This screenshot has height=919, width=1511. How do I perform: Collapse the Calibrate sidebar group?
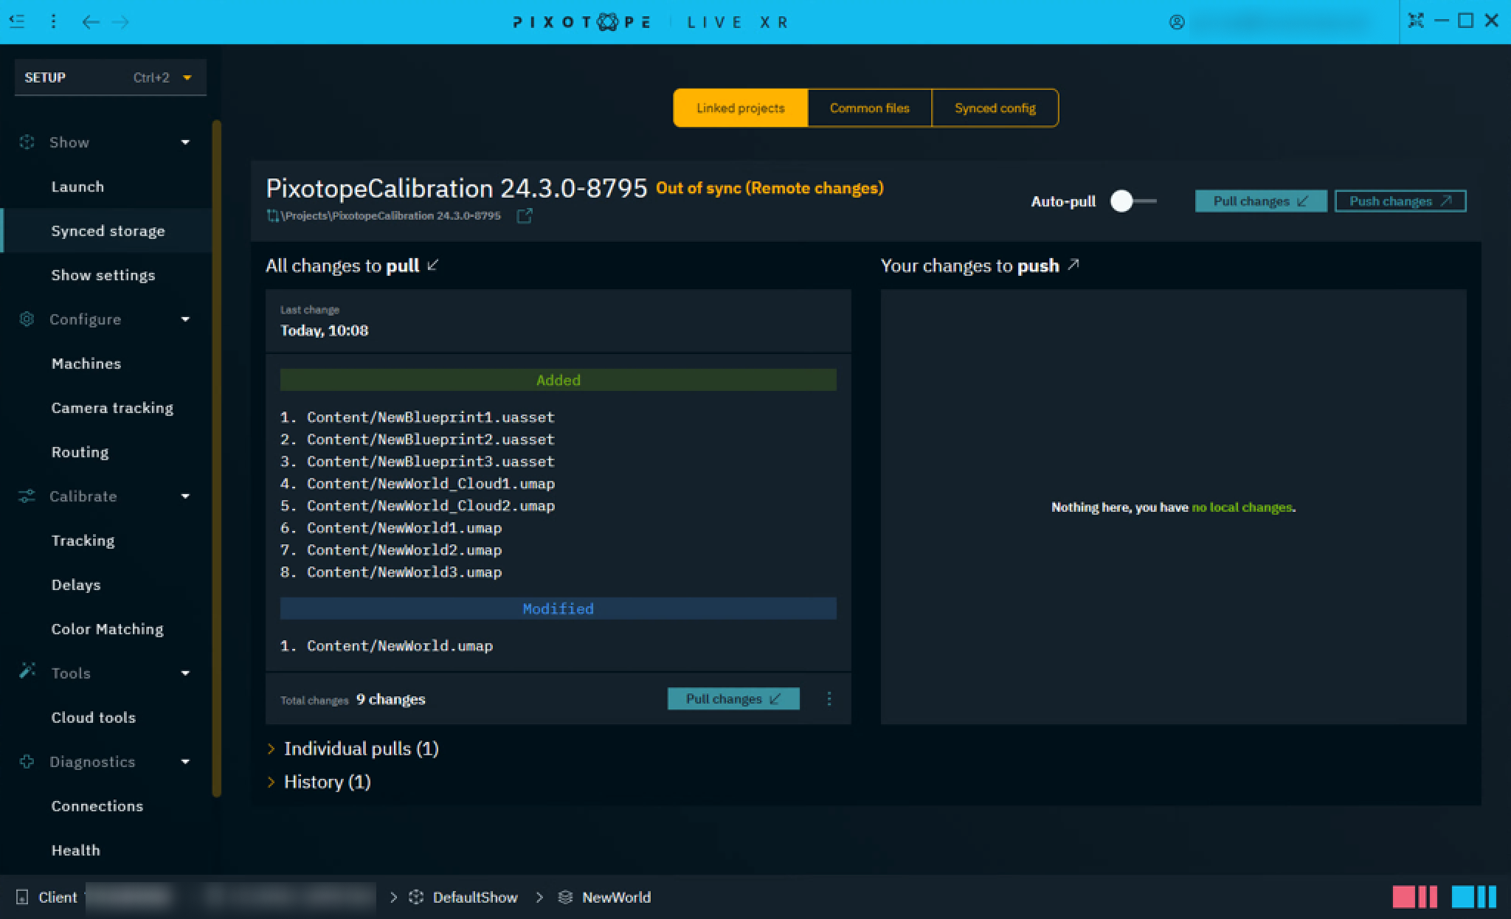[x=185, y=496]
